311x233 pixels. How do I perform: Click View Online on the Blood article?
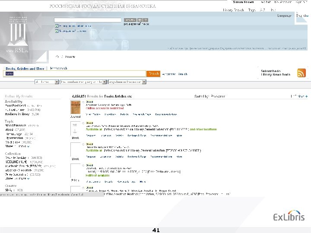[93, 182]
